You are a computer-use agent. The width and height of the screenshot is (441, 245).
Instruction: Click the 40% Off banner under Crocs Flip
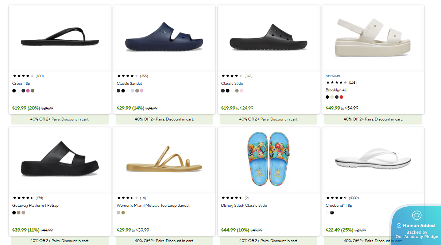pos(59,119)
